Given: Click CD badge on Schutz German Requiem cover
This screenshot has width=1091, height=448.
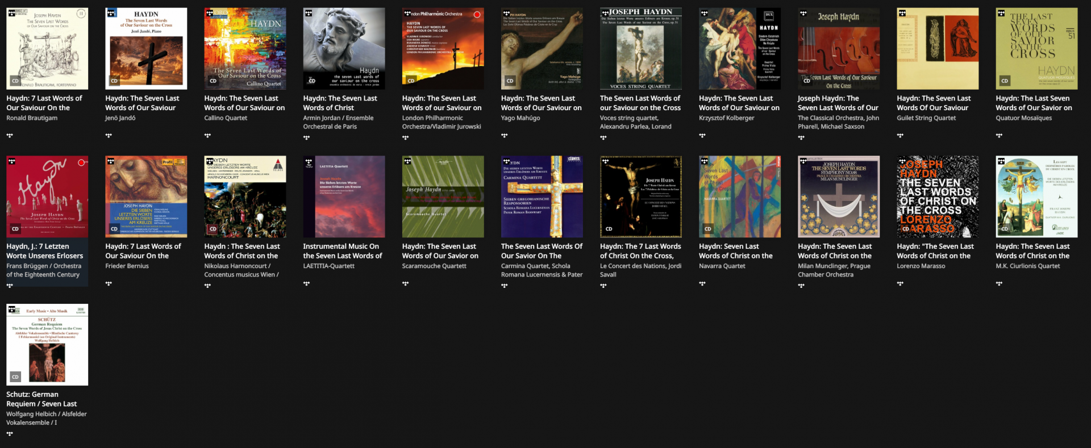Looking at the screenshot, I should 15,376.
